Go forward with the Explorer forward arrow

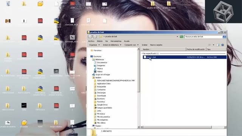[95, 37]
